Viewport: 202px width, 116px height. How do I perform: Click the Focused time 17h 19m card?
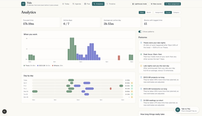coord(41,22)
